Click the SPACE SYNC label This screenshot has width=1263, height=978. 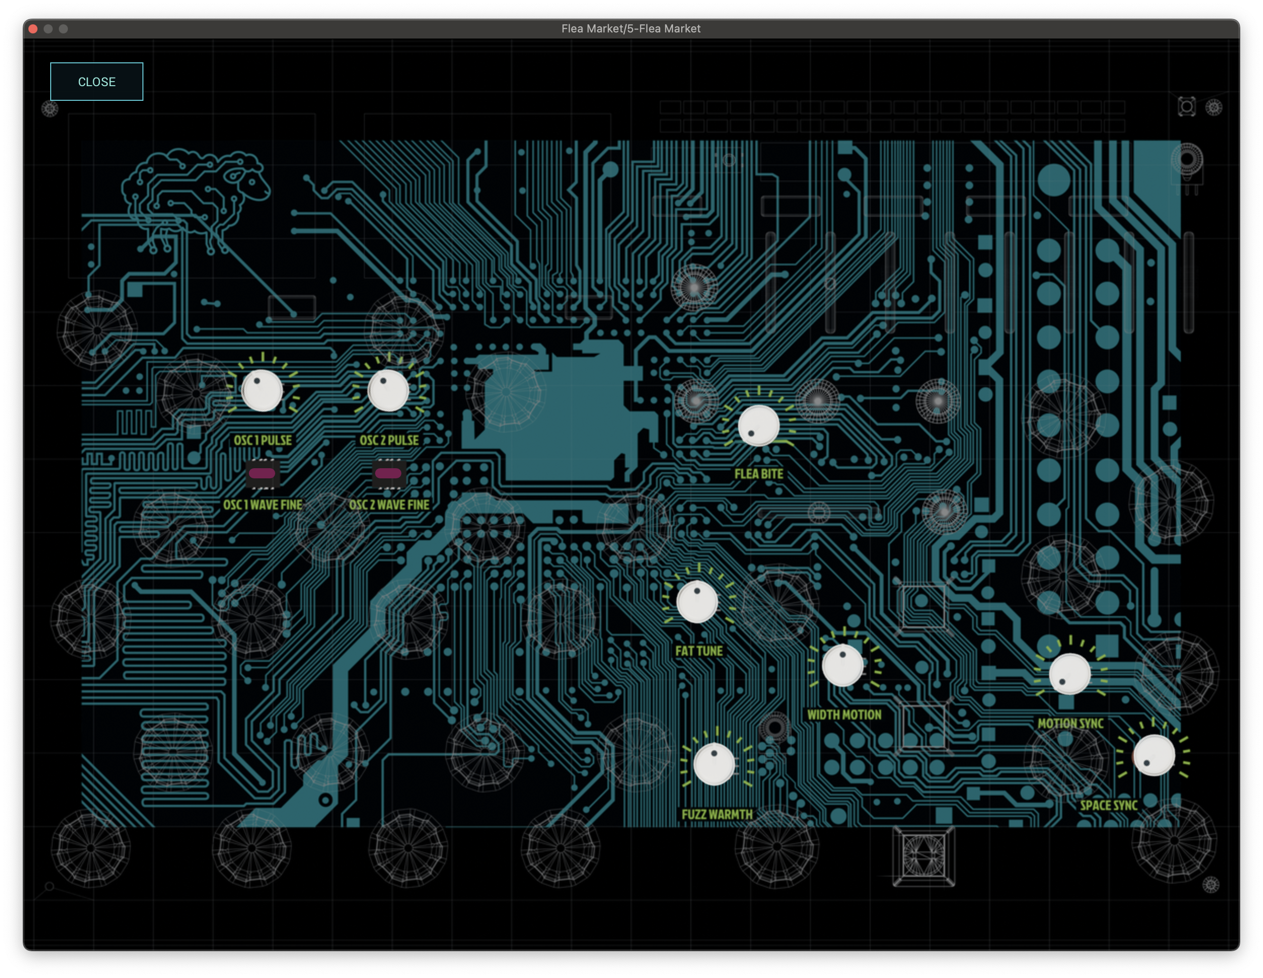pyautogui.click(x=1108, y=805)
